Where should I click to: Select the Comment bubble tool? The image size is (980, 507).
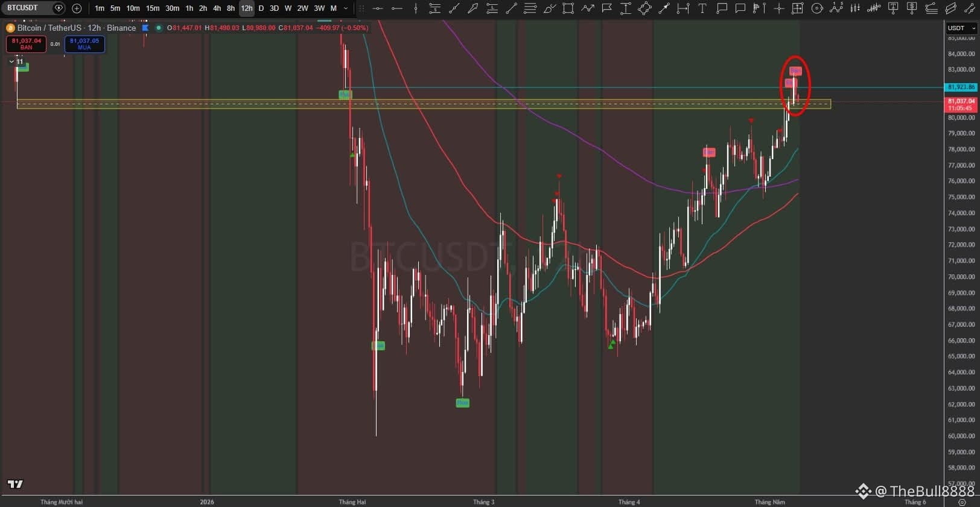(x=740, y=8)
